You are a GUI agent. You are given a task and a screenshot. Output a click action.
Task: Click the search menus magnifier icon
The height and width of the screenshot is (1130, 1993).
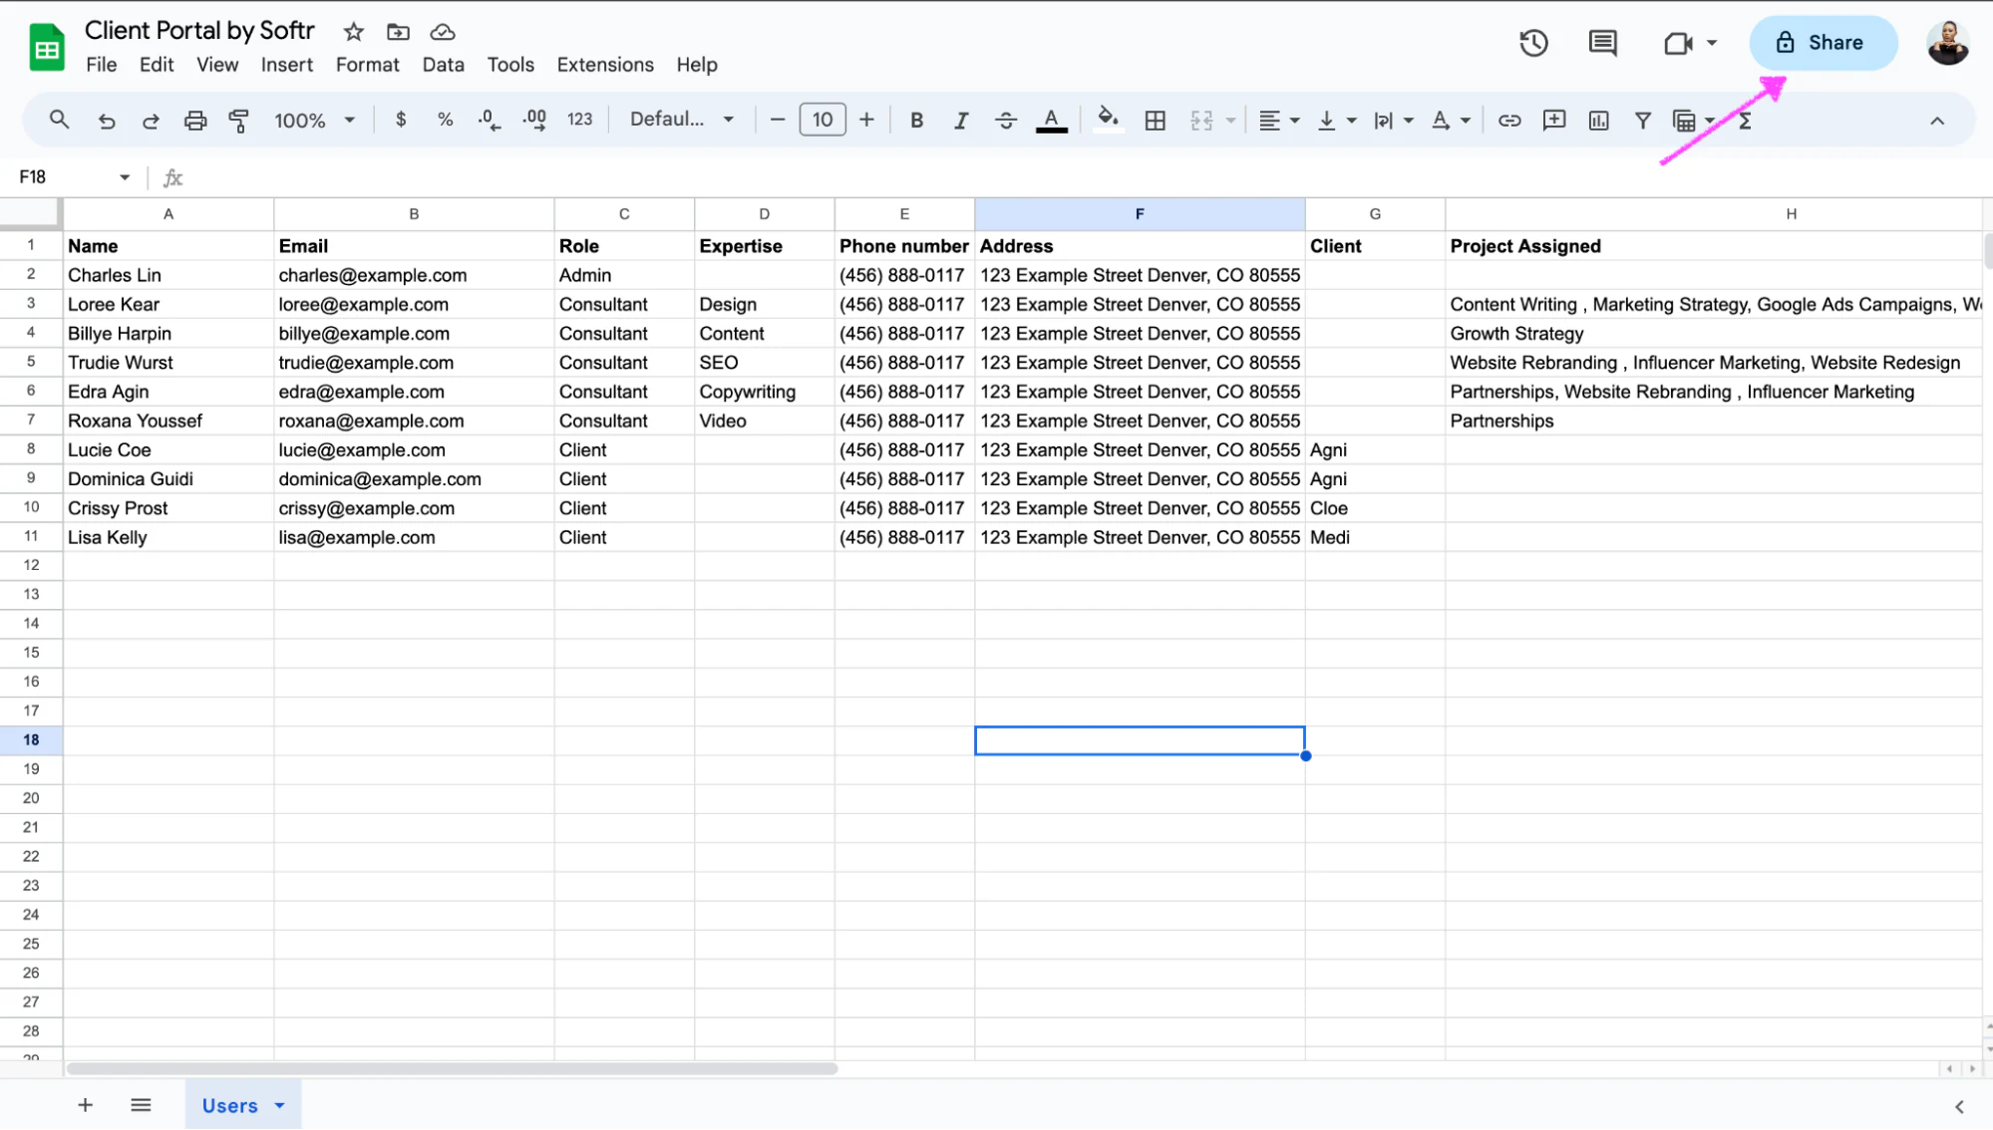click(59, 121)
